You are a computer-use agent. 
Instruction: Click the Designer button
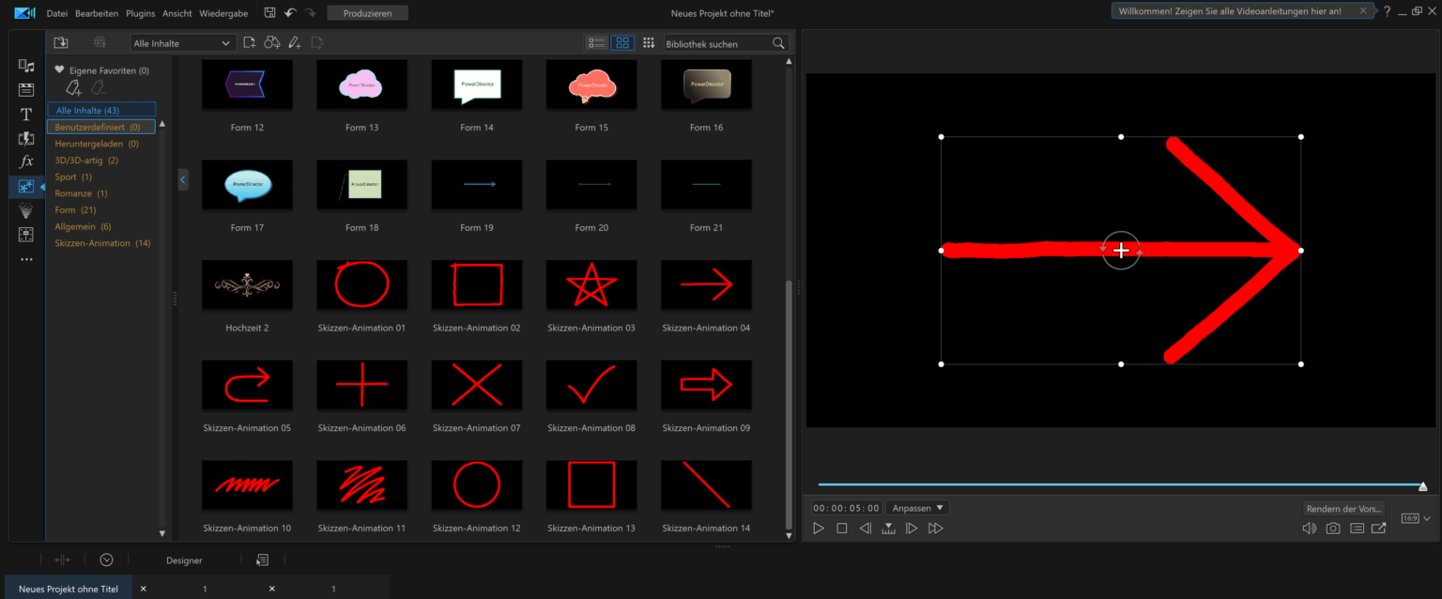pos(184,561)
